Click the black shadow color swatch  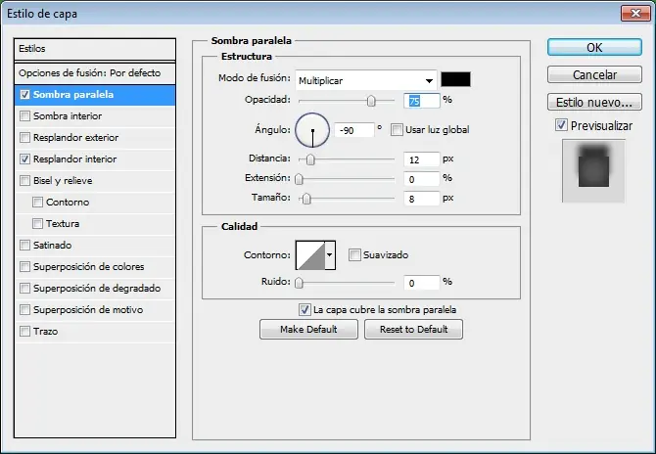(455, 79)
